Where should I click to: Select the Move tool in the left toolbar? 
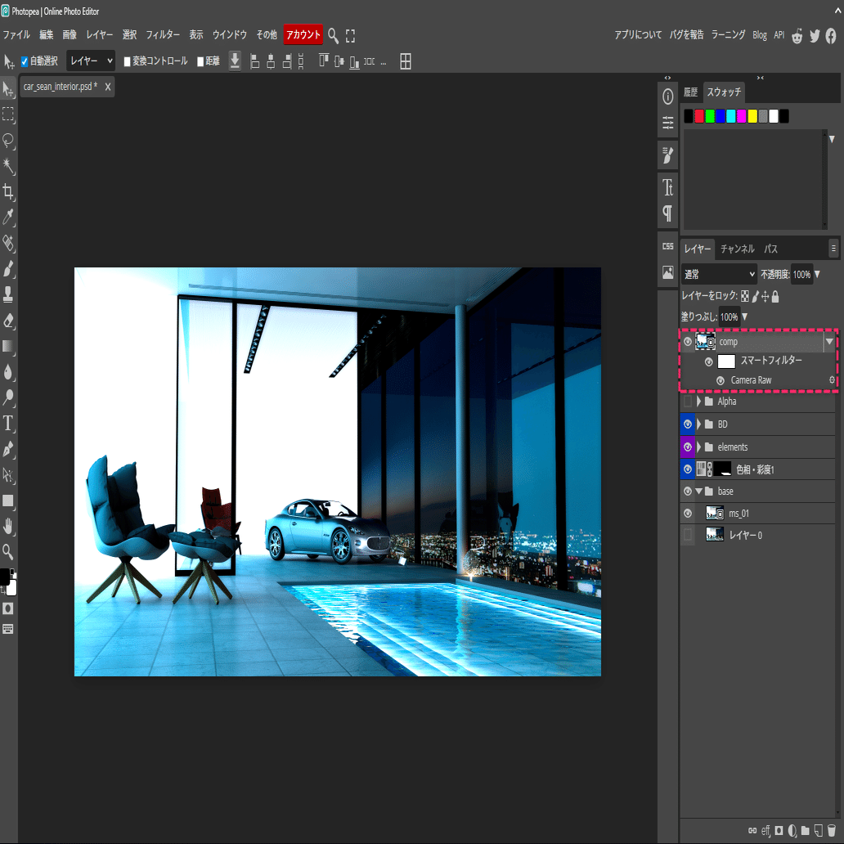pos(8,89)
